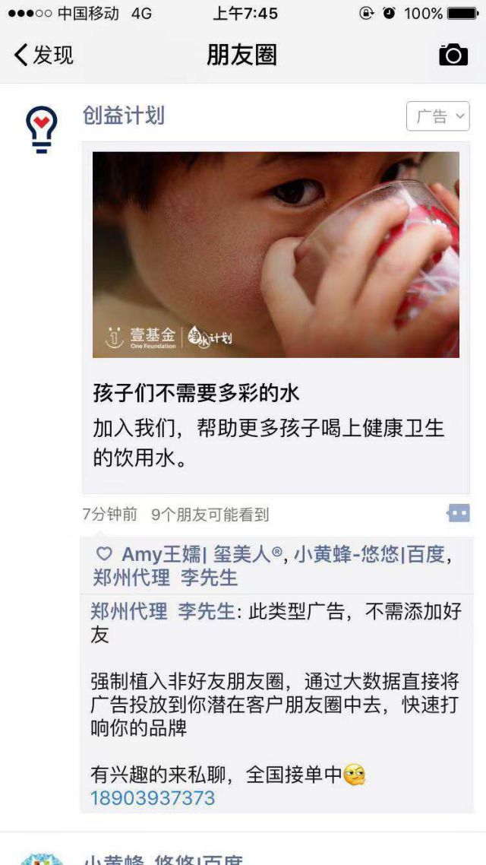The image size is (486, 865).
Task: Open the 创益计划 account name
Action: point(124,116)
